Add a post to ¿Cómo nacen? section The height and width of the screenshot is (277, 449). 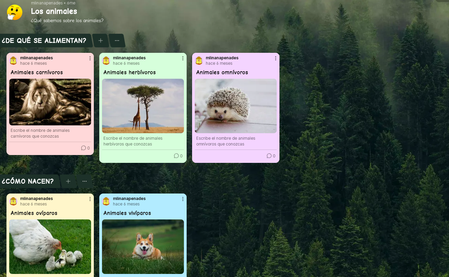[68, 181]
